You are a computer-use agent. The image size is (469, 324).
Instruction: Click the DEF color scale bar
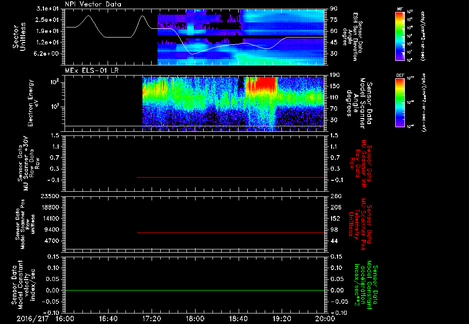tap(400, 103)
